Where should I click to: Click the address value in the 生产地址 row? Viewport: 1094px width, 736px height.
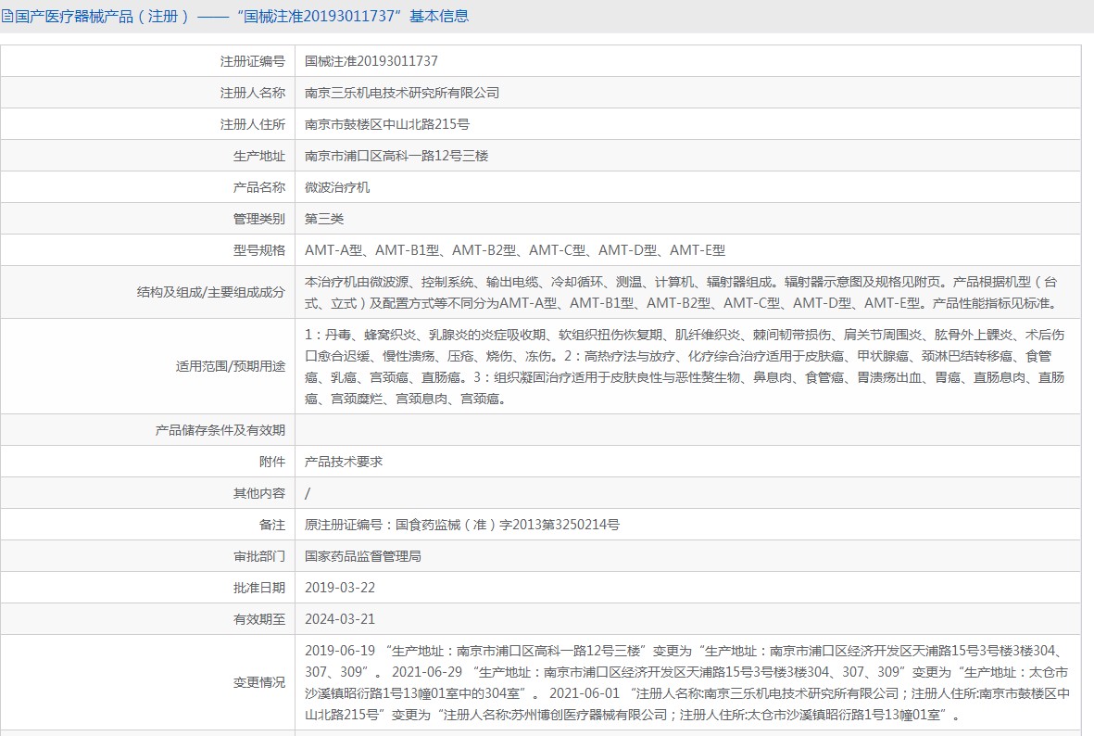[x=396, y=156]
